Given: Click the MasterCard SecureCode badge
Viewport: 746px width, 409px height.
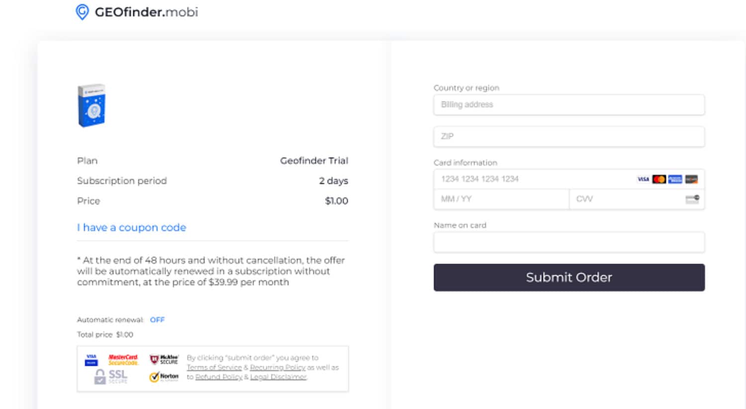Looking at the screenshot, I should [123, 359].
